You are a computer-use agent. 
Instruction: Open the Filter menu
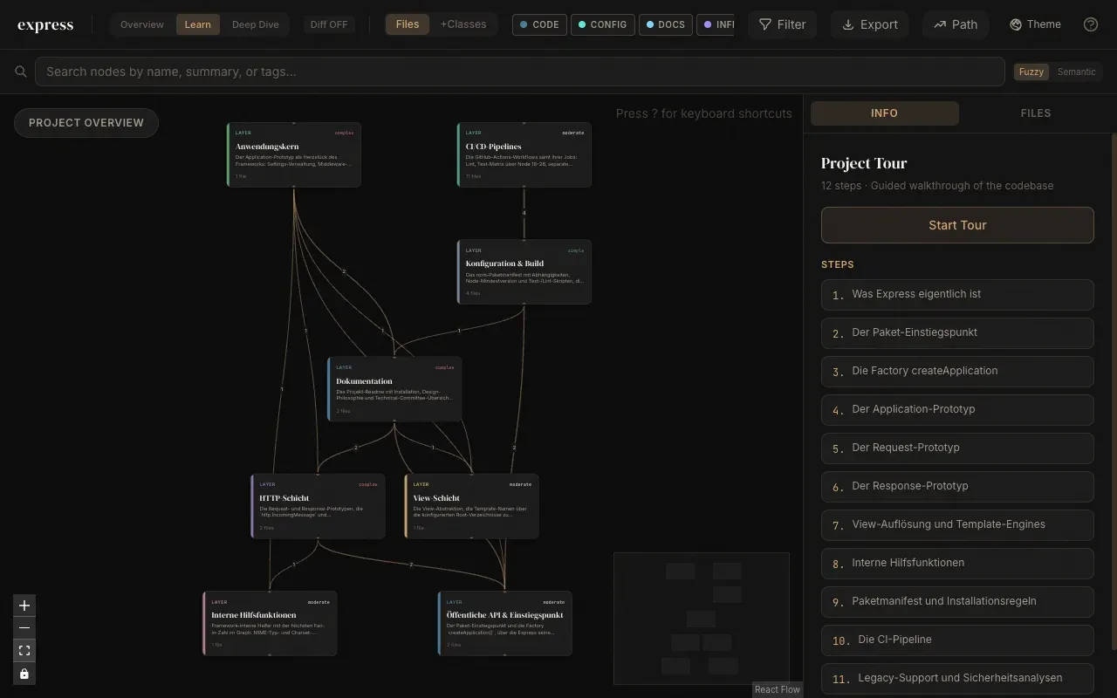pos(782,24)
